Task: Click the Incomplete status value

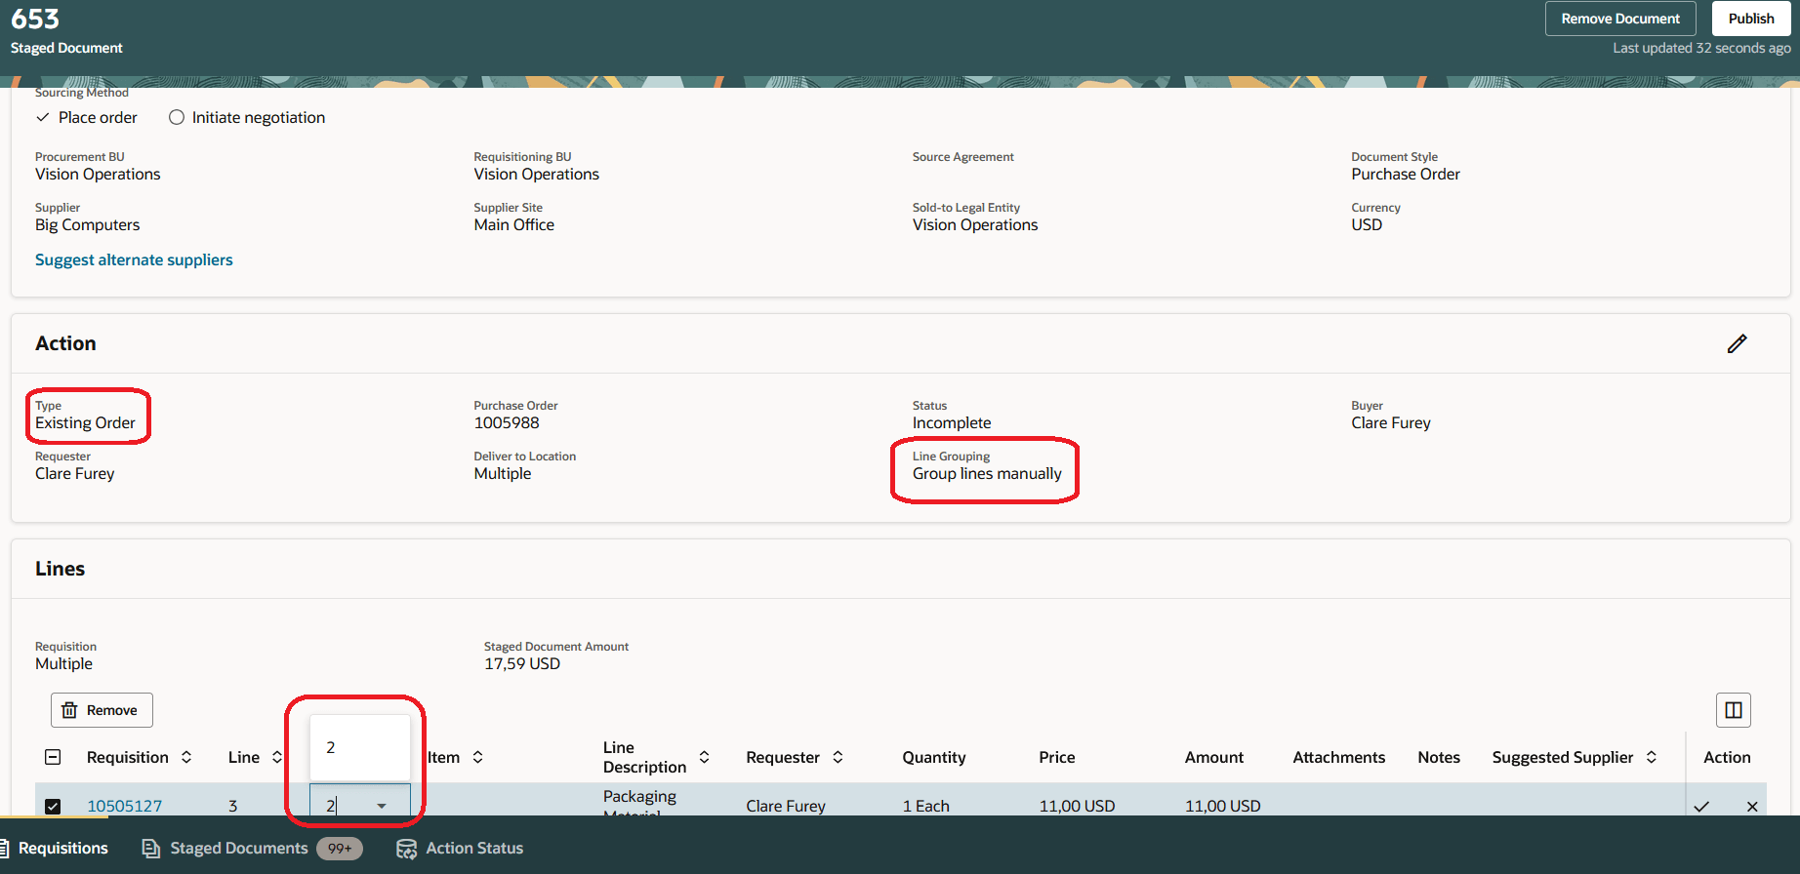Action: 952,422
